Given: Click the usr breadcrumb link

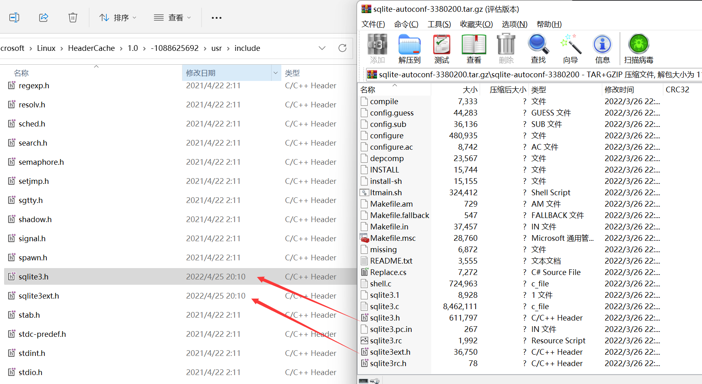Looking at the screenshot, I should [216, 48].
